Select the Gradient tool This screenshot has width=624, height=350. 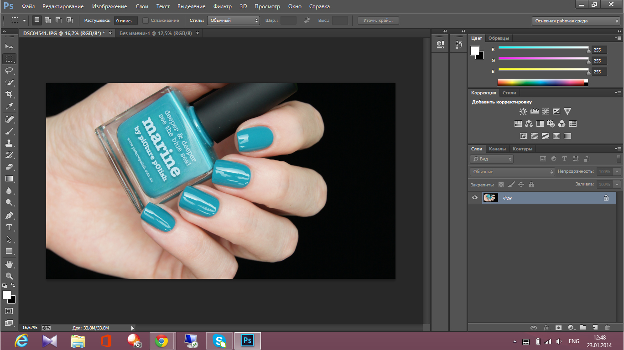pyautogui.click(x=9, y=179)
